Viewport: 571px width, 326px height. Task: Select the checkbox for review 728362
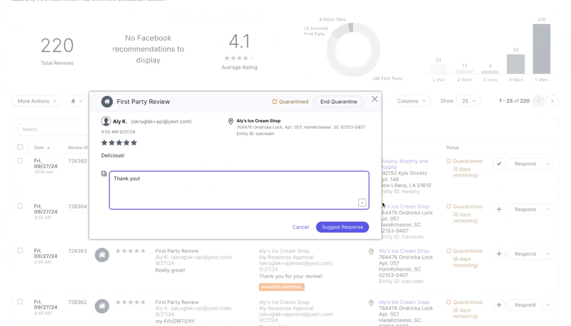[20, 301]
